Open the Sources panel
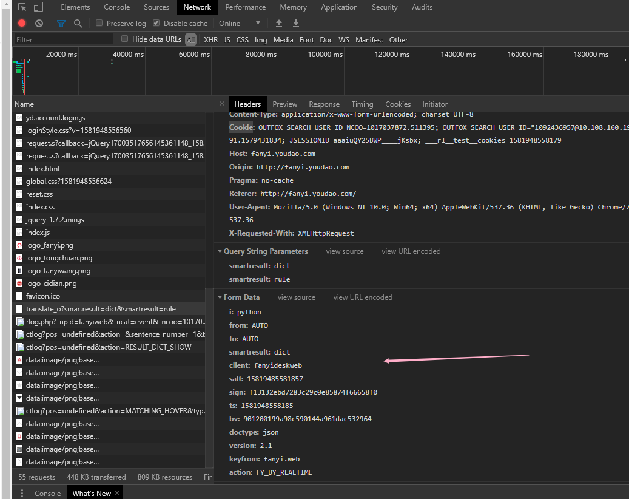This screenshot has width=629, height=499. (x=156, y=7)
